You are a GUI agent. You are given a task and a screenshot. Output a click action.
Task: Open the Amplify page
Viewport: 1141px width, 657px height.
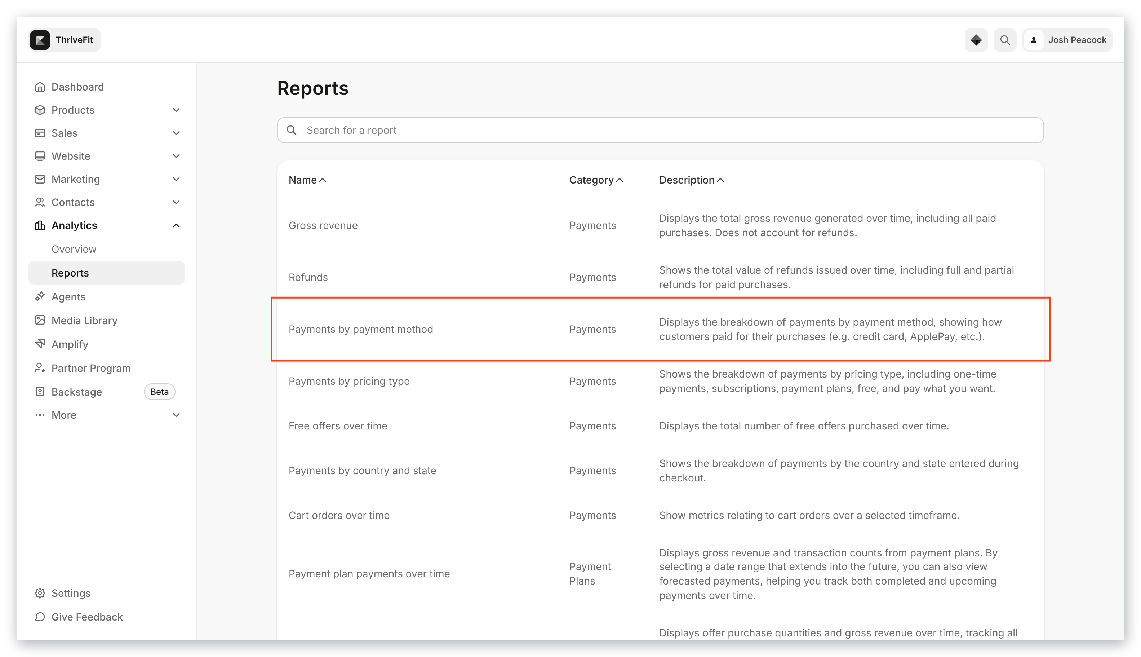[70, 344]
